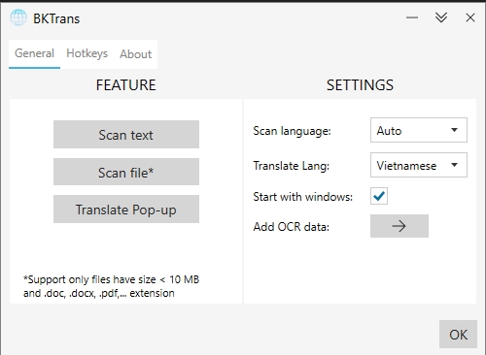This screenshot has height=355, width=486.
Task: Click the Scan text button
Action: 126,135
